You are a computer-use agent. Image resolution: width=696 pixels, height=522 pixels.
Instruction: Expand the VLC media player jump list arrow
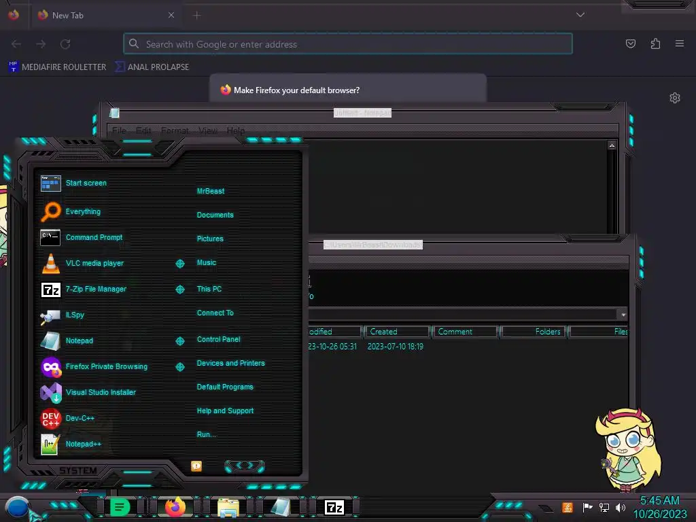pyautogui.click(x=179, y=264)
